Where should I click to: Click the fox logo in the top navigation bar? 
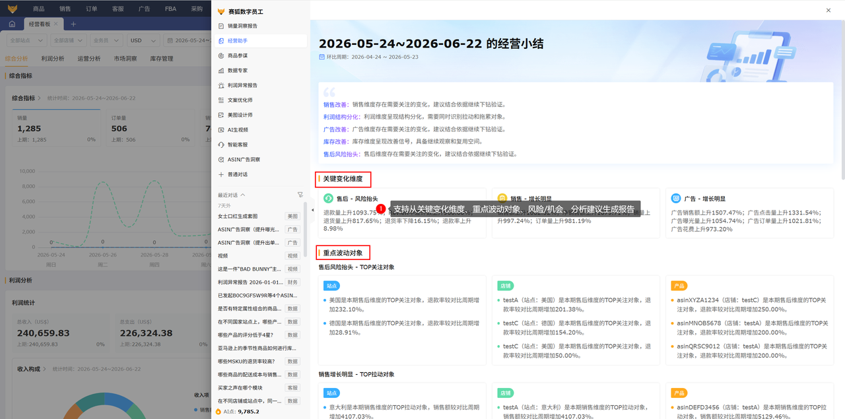point(13,9)
